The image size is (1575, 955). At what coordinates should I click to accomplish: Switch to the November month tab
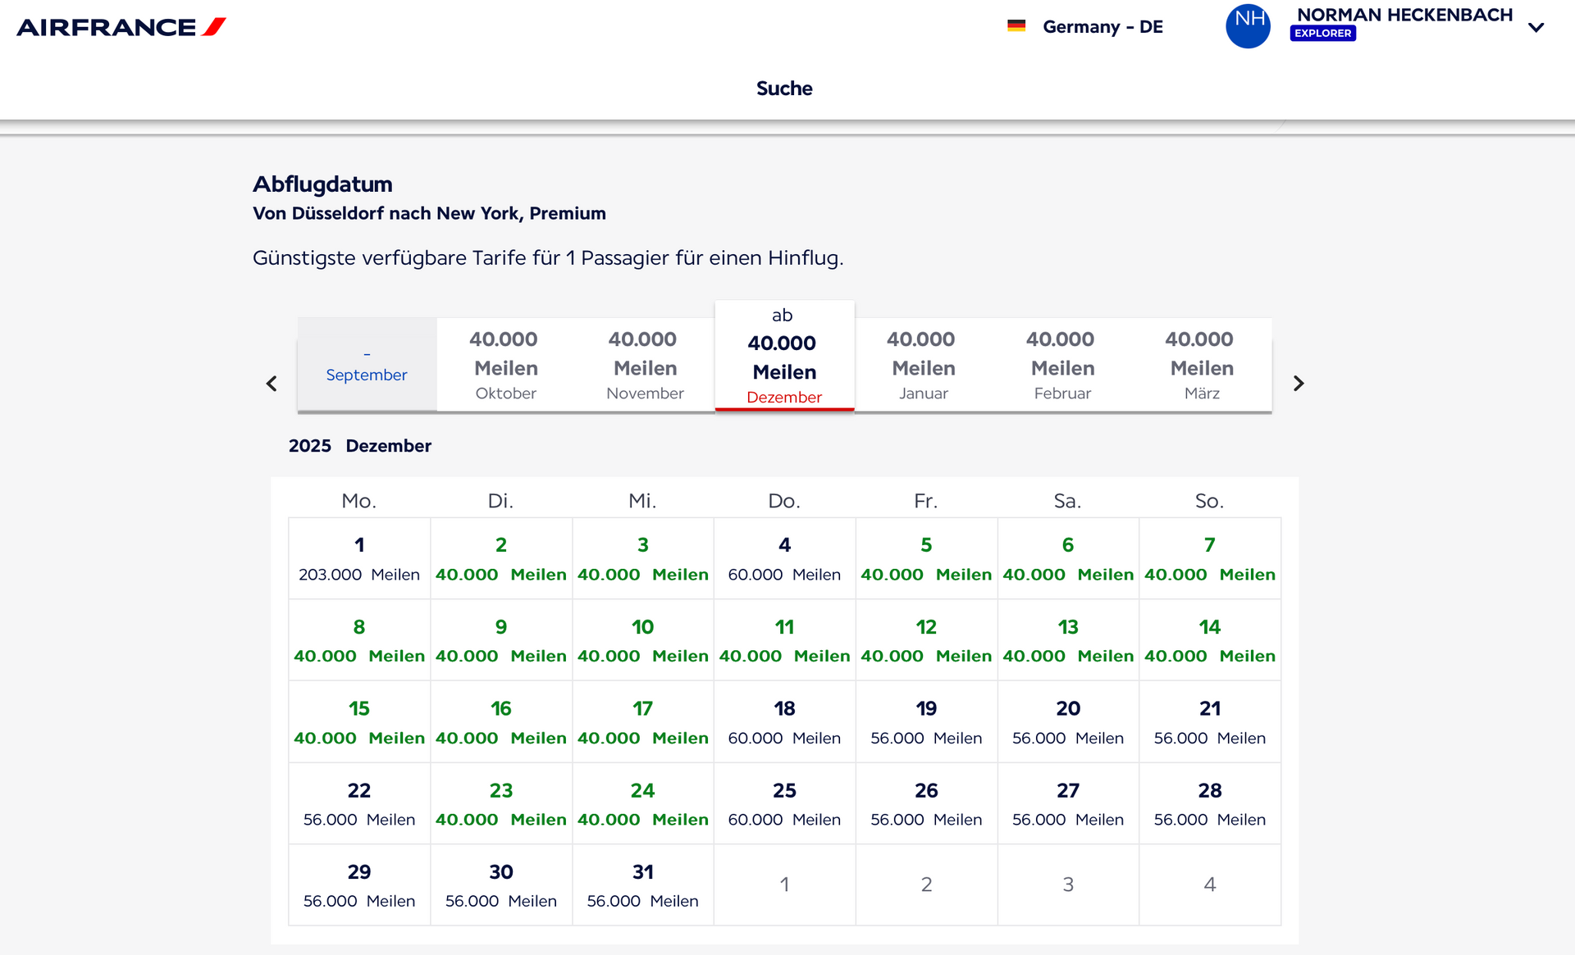(645, 365)
